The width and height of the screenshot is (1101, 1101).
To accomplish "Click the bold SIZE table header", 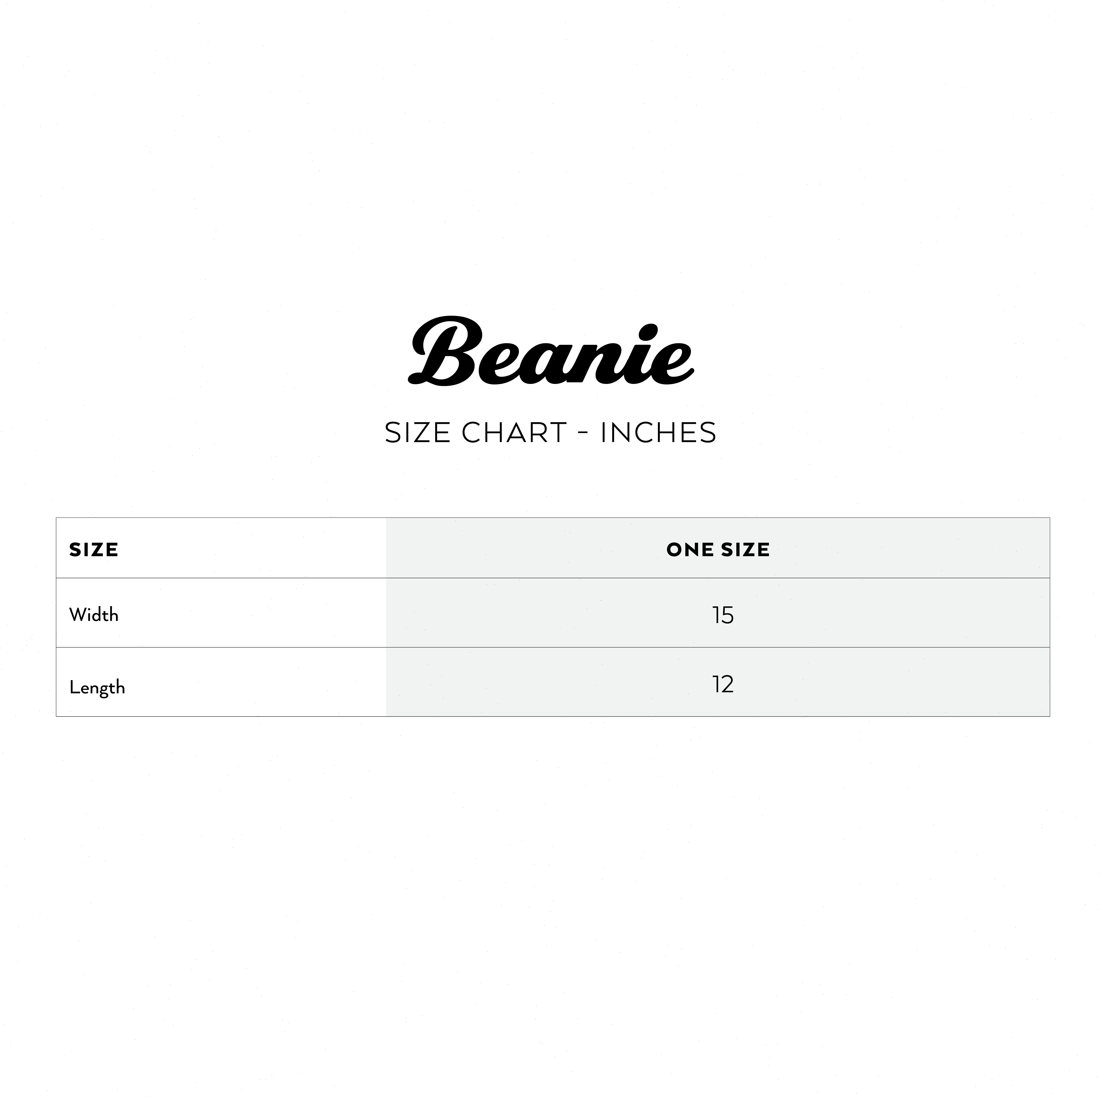I will 94,550.
